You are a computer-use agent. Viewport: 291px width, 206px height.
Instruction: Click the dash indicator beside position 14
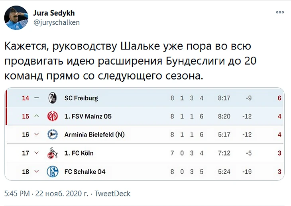point(37,98)
